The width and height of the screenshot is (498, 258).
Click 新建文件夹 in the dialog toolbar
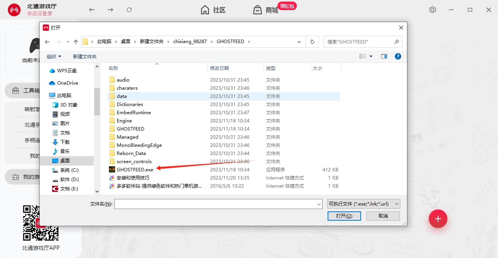(85, 56)
